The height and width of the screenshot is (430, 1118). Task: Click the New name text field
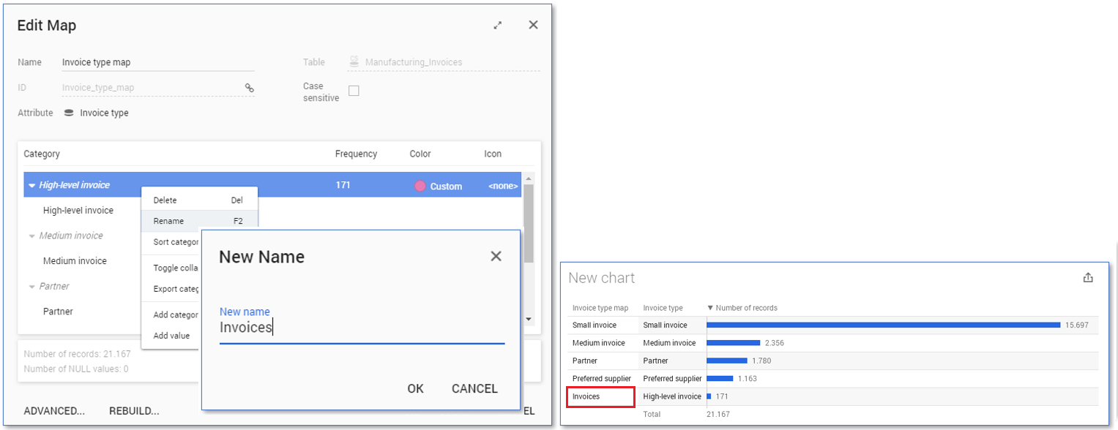[362, 328]
